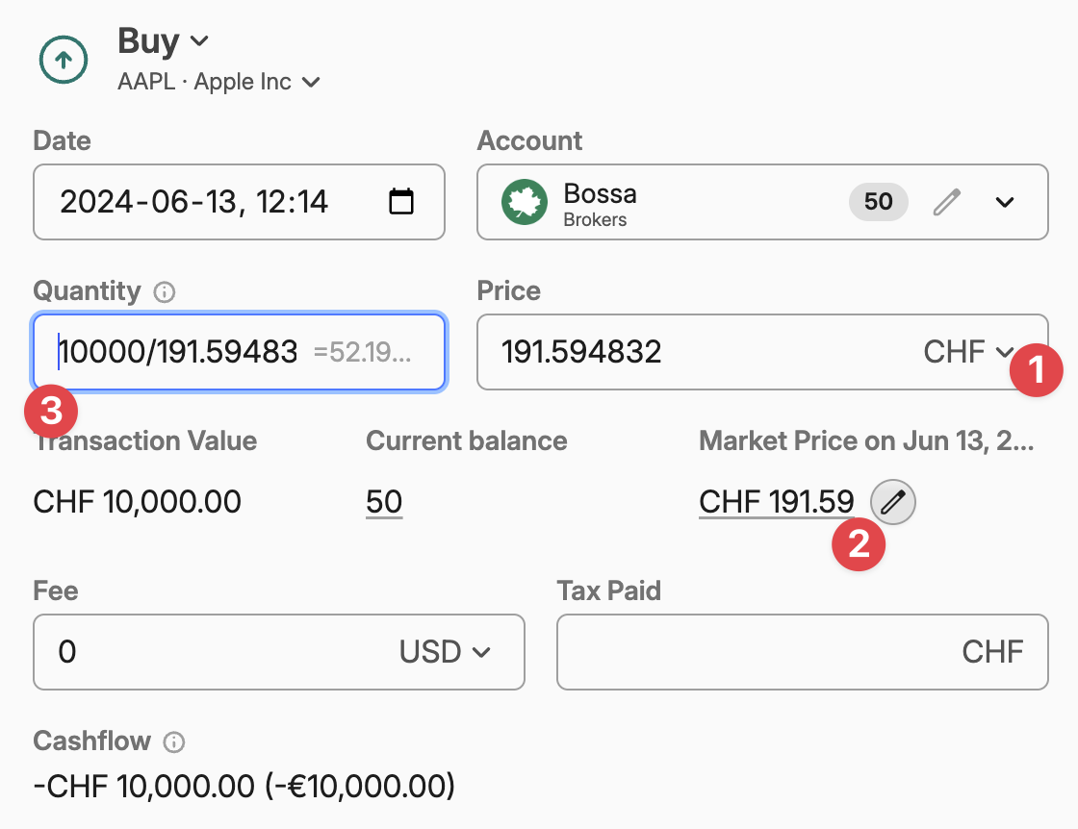Screen dimensions: 1078x829
Task: Click the 50 badge in Account field
Action: (878, 202)
